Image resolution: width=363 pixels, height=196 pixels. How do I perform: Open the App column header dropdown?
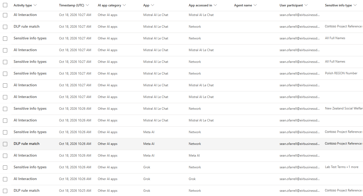(152, 5)
